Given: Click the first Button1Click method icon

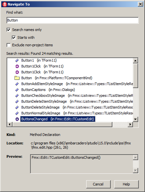Looking at the screenshot, I should point(17,66).
